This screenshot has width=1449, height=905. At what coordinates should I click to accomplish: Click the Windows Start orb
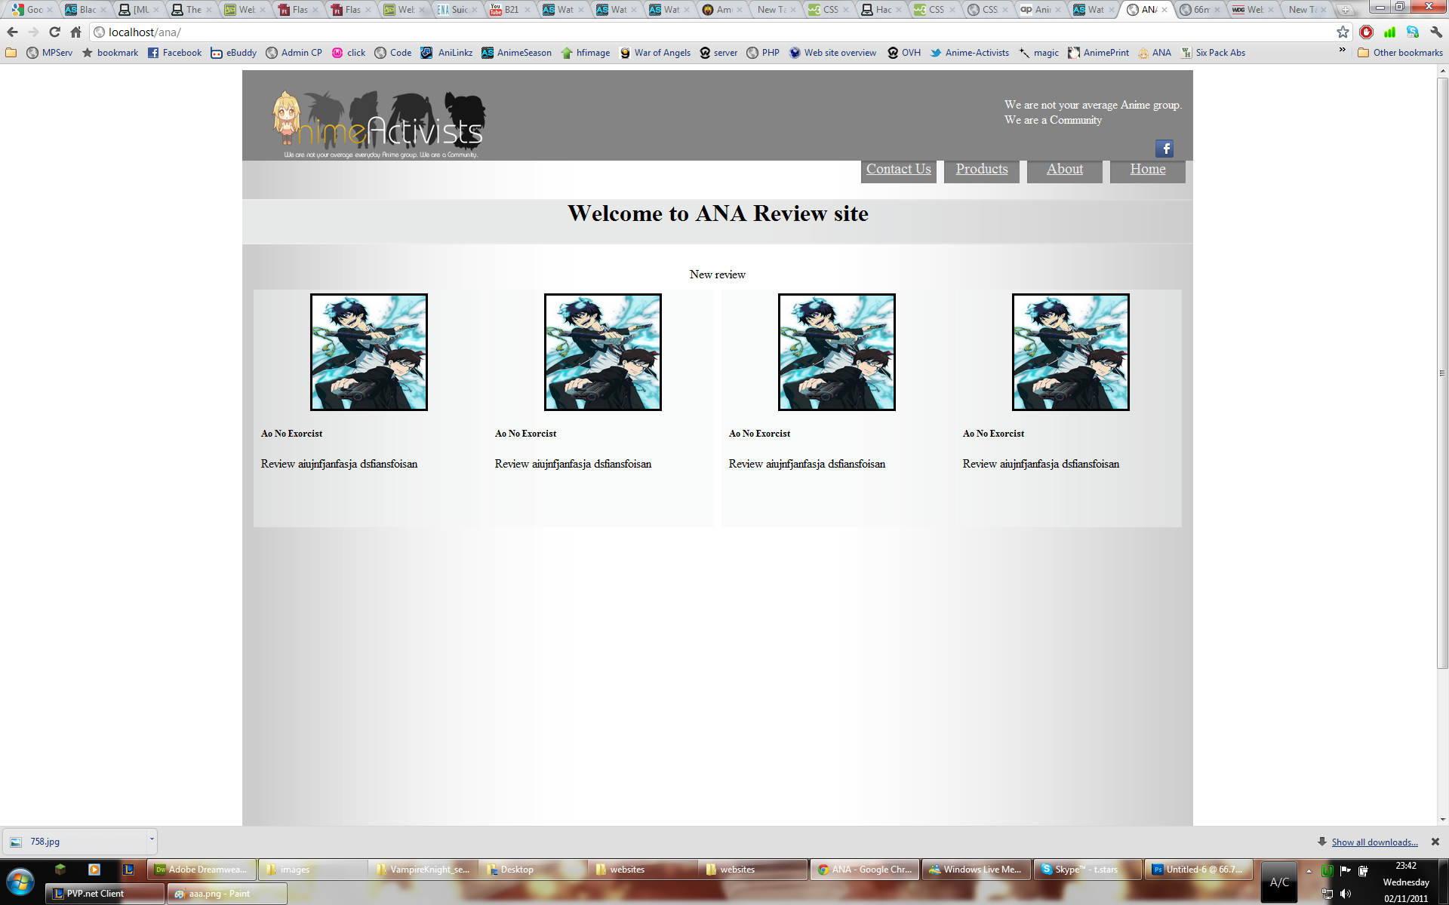click(x=20, y=881)
